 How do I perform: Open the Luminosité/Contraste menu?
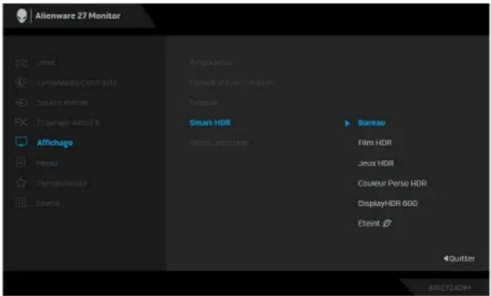coord(77,82)
